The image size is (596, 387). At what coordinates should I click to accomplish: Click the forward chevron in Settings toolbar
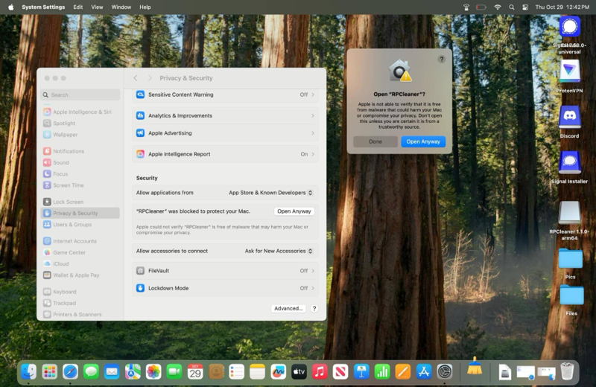click(x=150, y=78)
